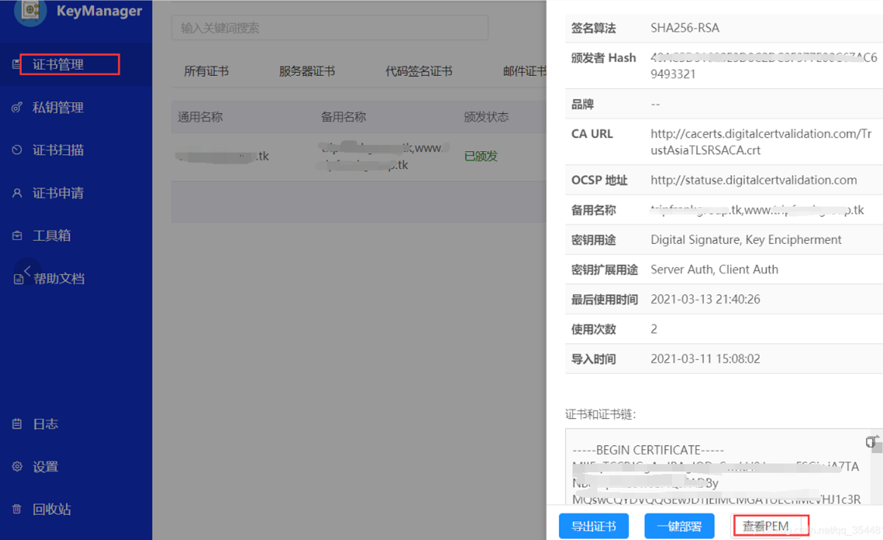Click Server Auth, Client Auth value
This screenshot has width=883, height=540.
click(x=714, y=270)
